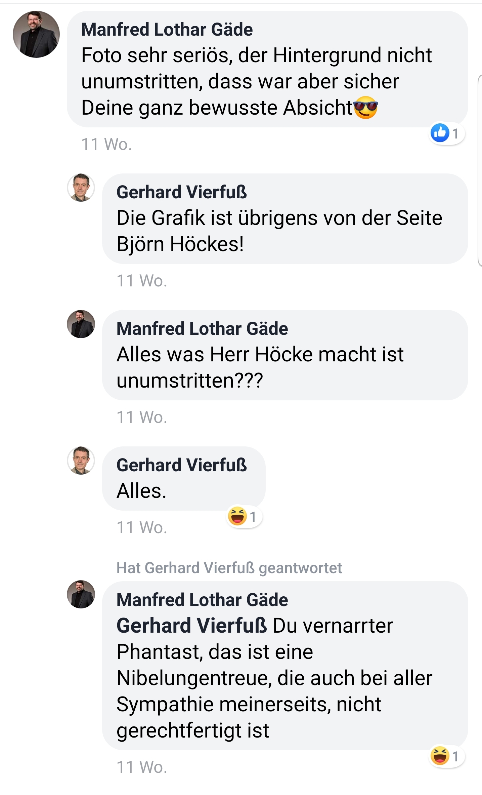
Task: Click the "Hat Gerhard Vierfuß geantwortet" label
Action: pyautogui.click(x=229, y=568)
